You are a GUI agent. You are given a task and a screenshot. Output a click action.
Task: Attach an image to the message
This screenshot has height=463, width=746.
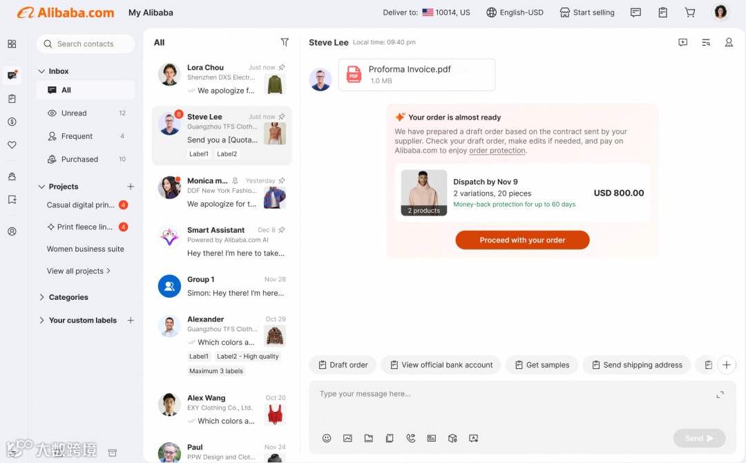[x=347, y=438]
